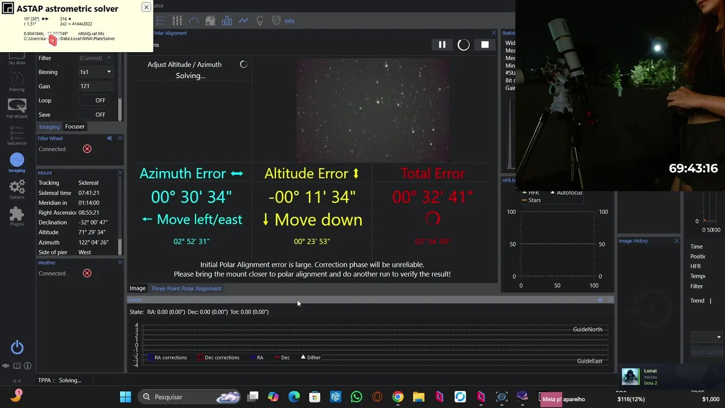Click the Tracking Sidereal row

[78, 183]
